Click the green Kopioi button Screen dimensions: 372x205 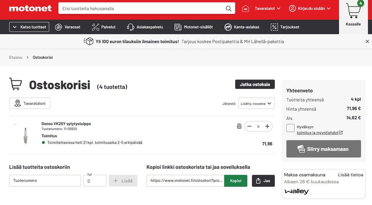pos(236,181)
